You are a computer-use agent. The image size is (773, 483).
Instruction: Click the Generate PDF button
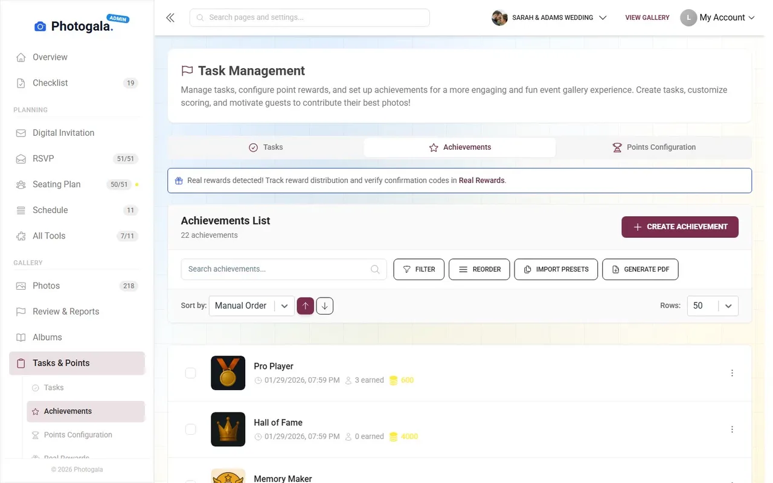640,269
